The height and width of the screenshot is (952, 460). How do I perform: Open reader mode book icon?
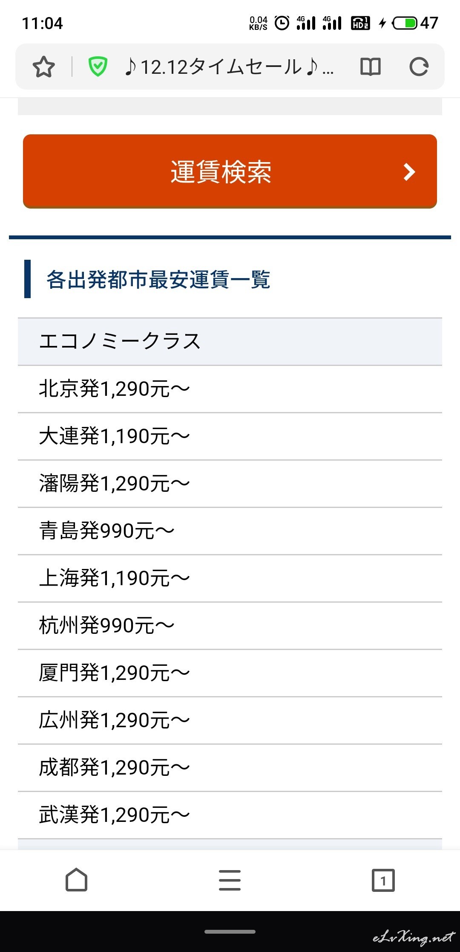pos(370,67)
